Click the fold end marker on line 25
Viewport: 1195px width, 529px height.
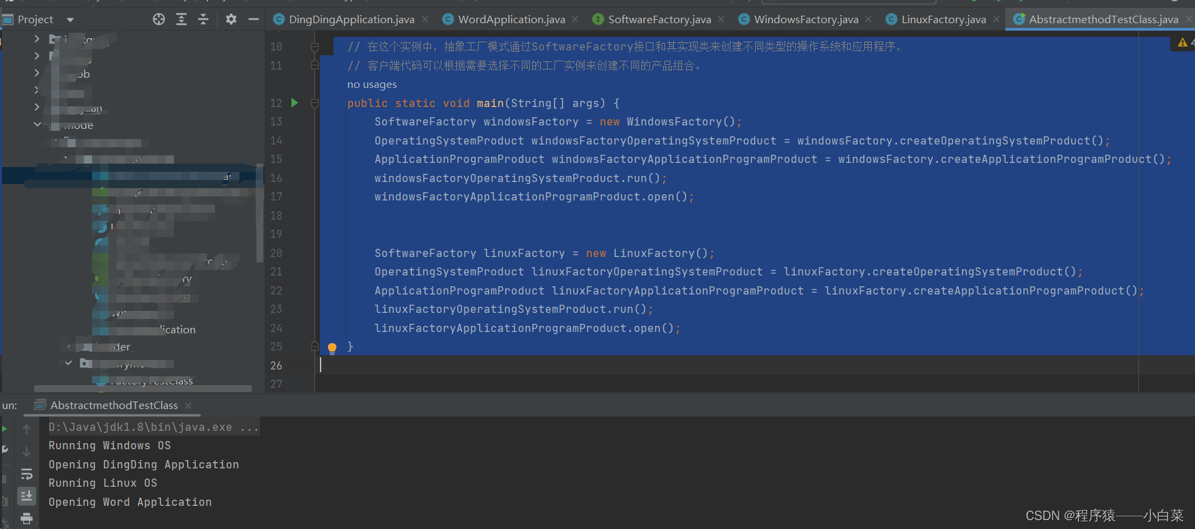coord(314,346)
